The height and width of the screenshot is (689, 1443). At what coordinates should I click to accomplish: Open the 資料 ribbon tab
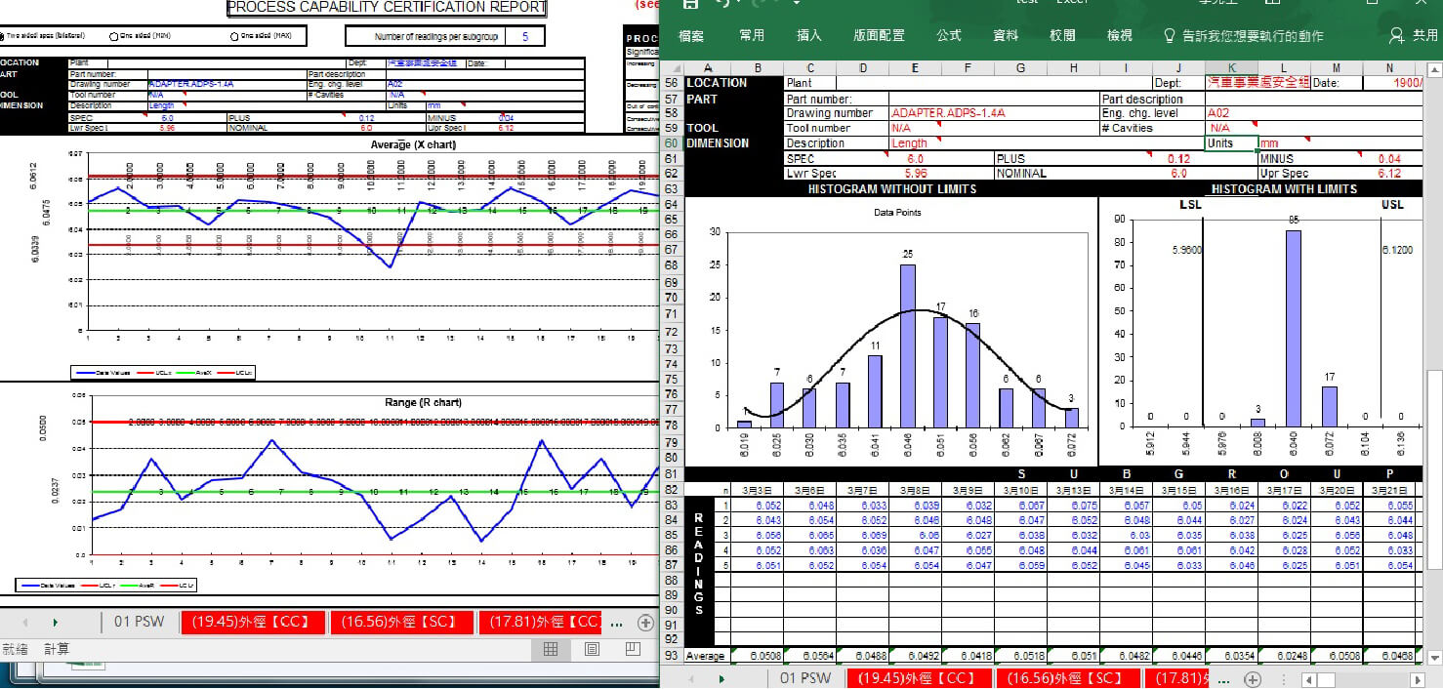1006,35
